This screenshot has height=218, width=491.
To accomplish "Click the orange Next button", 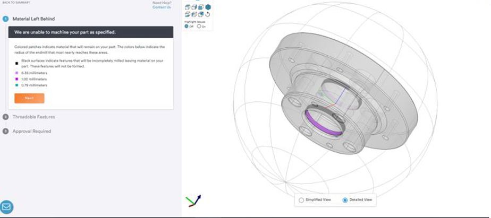I will (29, 98).
